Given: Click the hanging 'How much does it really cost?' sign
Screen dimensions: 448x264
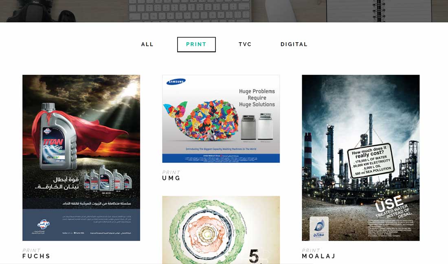Looking at the screenshot, I should point(371,161).
